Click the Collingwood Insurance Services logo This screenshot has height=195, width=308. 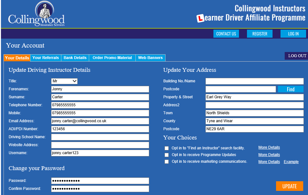(x=36, y=14)
